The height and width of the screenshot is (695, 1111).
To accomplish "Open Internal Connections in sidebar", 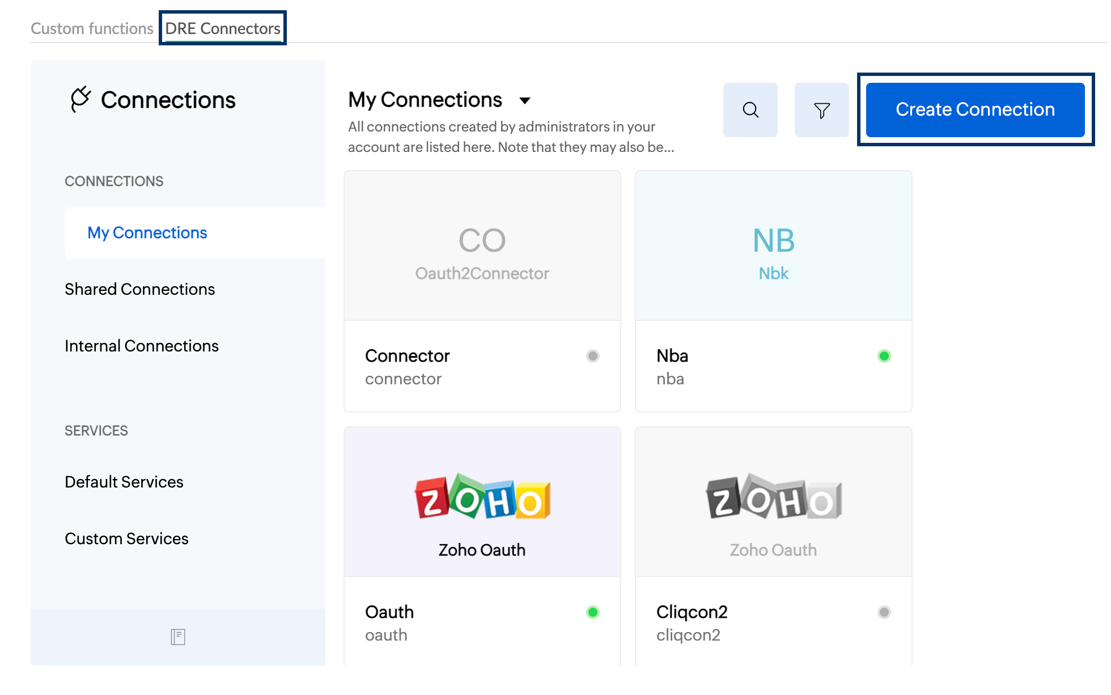I will (x=142, y=346).
